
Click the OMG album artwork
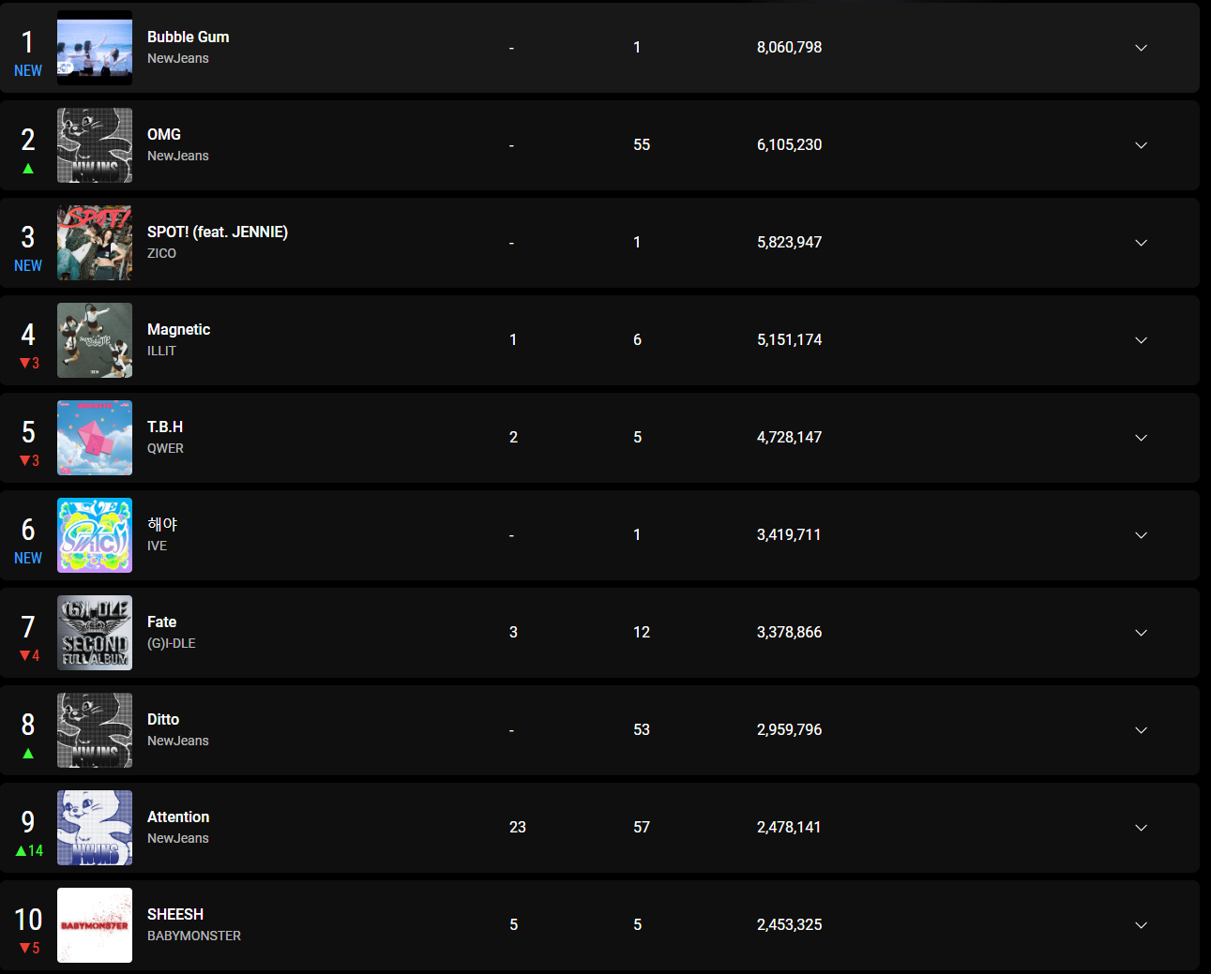tap(95, 145)
